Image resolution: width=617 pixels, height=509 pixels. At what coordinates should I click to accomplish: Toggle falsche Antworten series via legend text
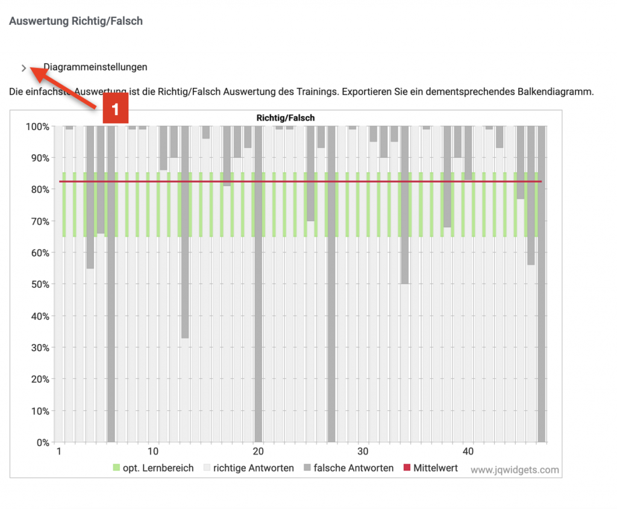(x=354, y=468)
